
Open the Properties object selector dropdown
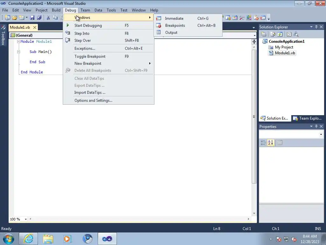pyautogui.click(x=321, y=134)
